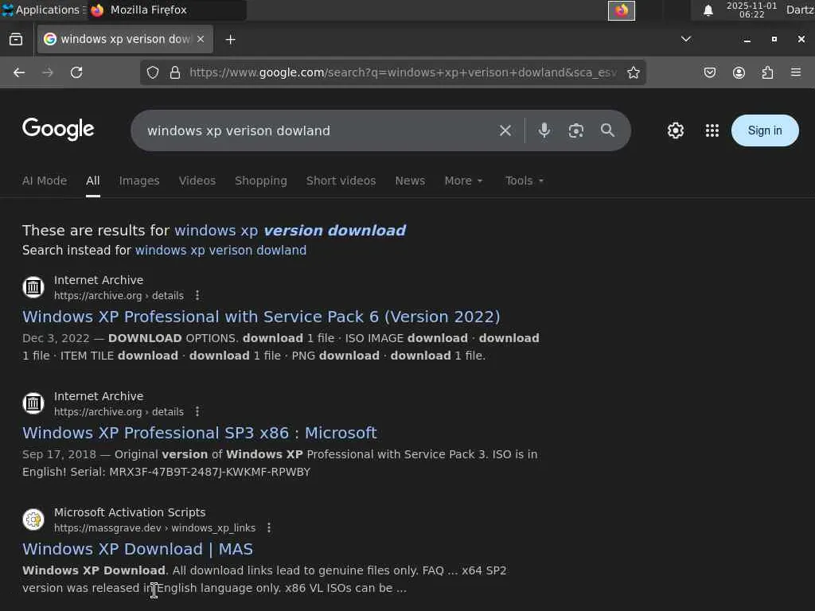The image size is (815, 611).
Task: Bookmark this page with the star icon
Action: 634,72
